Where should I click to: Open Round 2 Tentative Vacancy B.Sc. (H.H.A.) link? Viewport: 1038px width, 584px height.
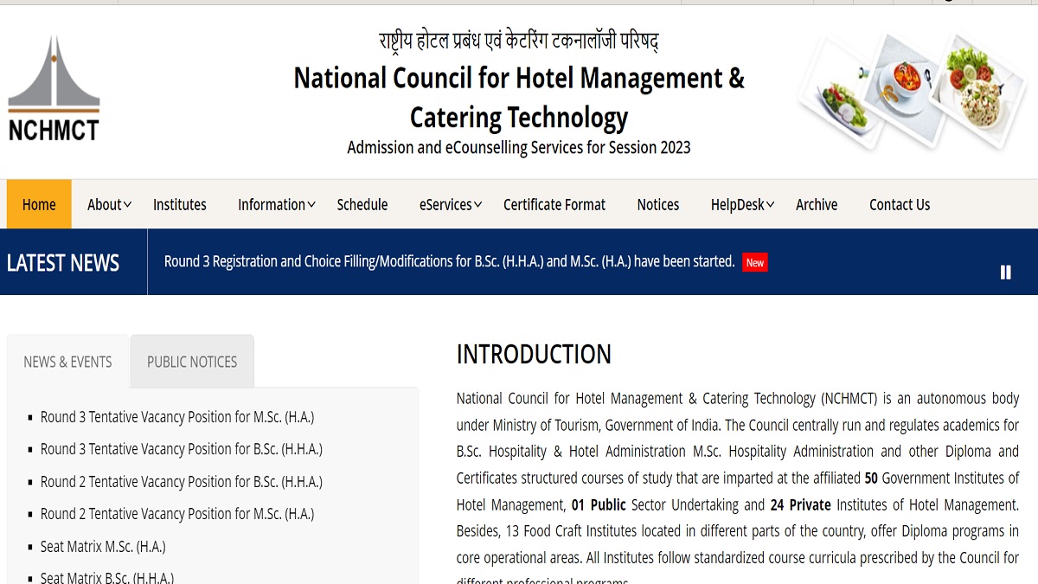click(x=182, y=482)
